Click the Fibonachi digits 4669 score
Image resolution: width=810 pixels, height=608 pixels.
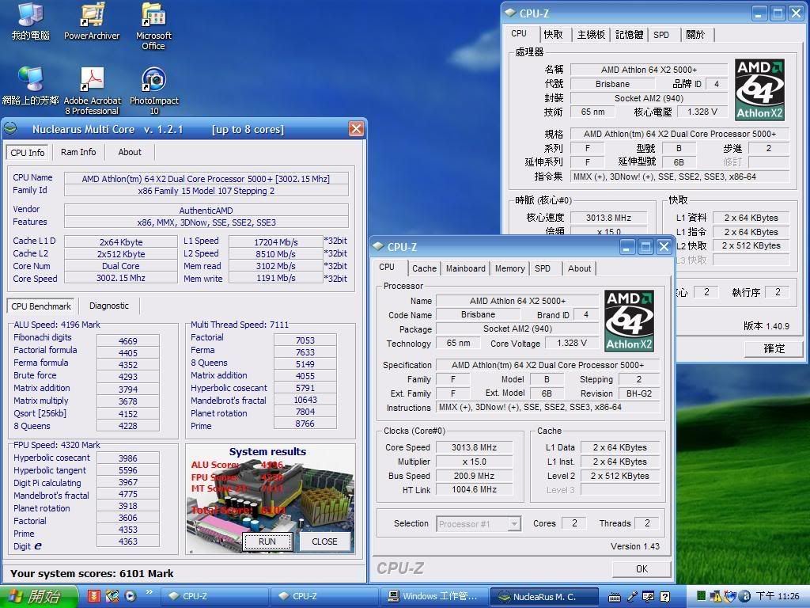click(127, 341)
